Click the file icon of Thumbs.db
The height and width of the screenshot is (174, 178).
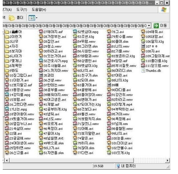point(143,71)
